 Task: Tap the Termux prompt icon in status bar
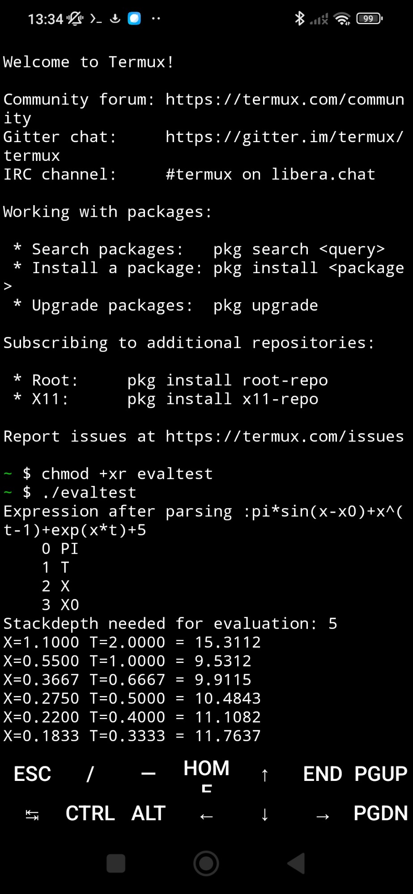point(96,19)
